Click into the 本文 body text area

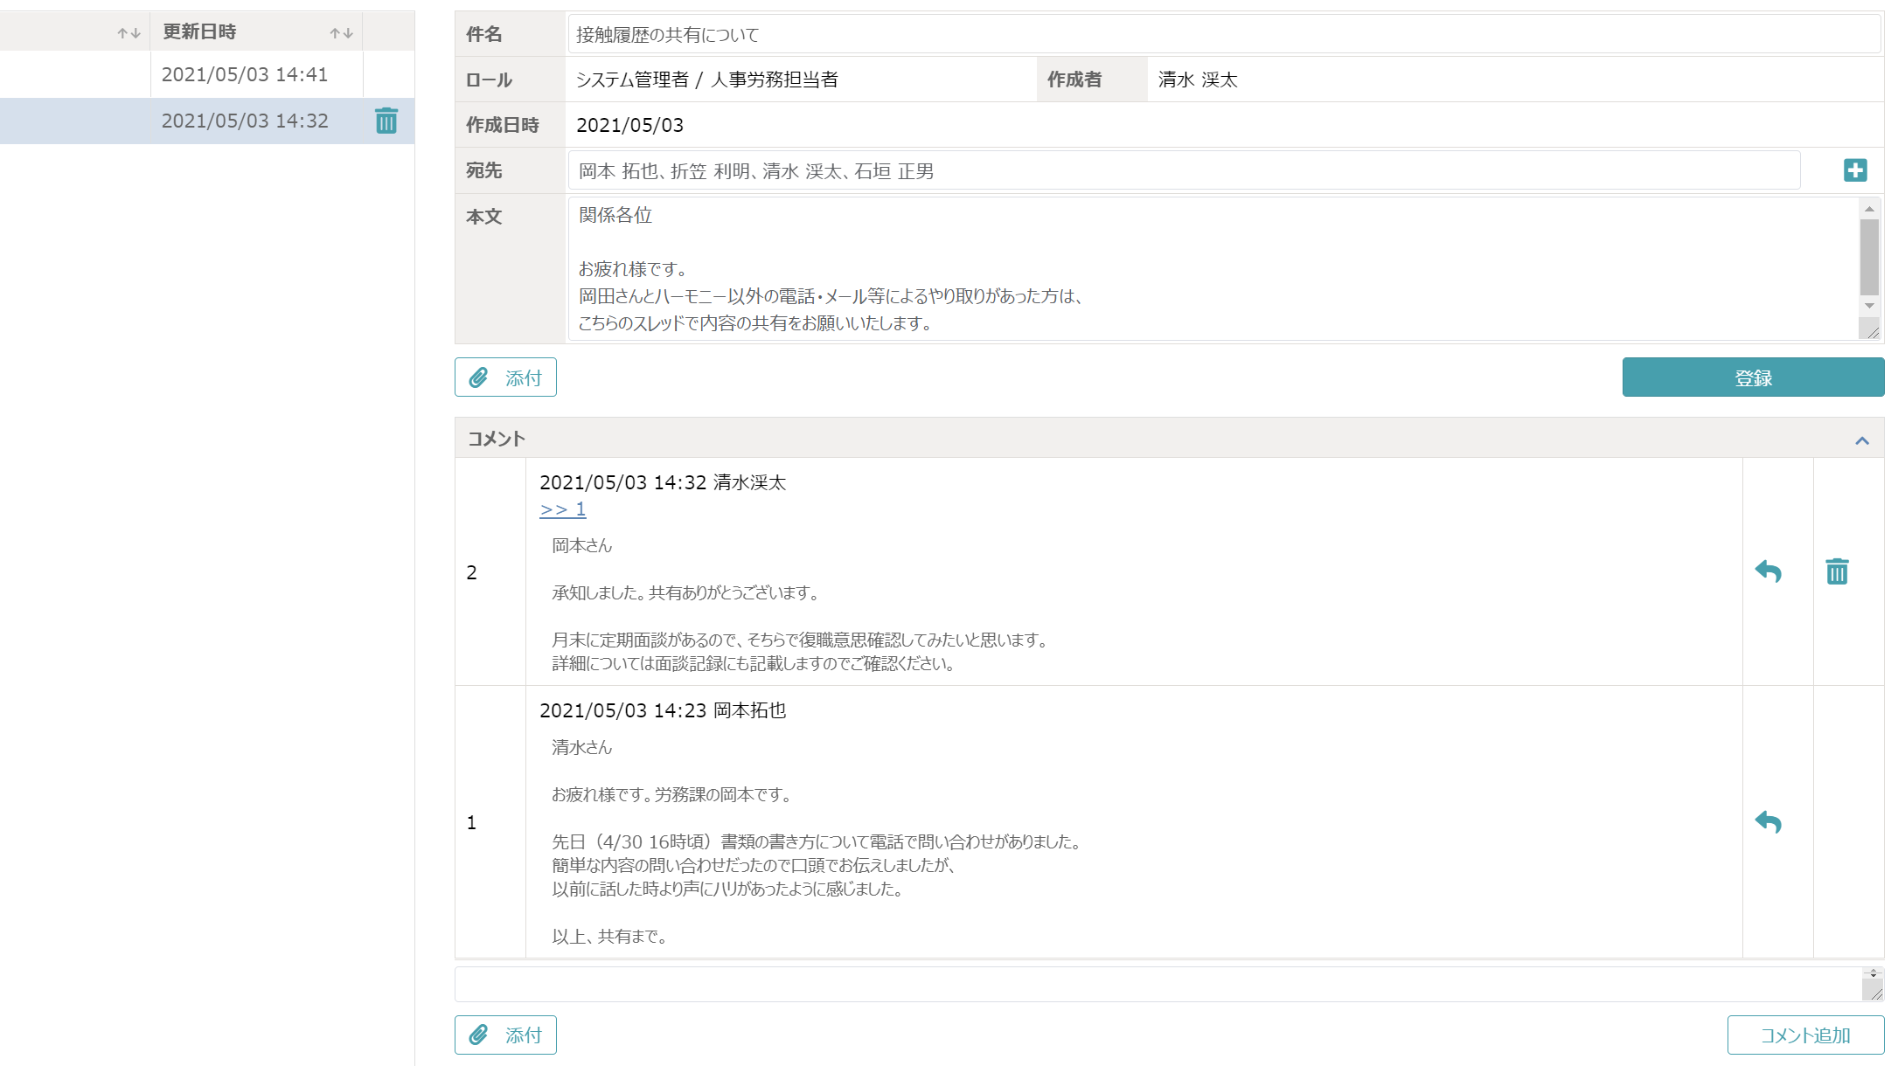(1213, 268)
